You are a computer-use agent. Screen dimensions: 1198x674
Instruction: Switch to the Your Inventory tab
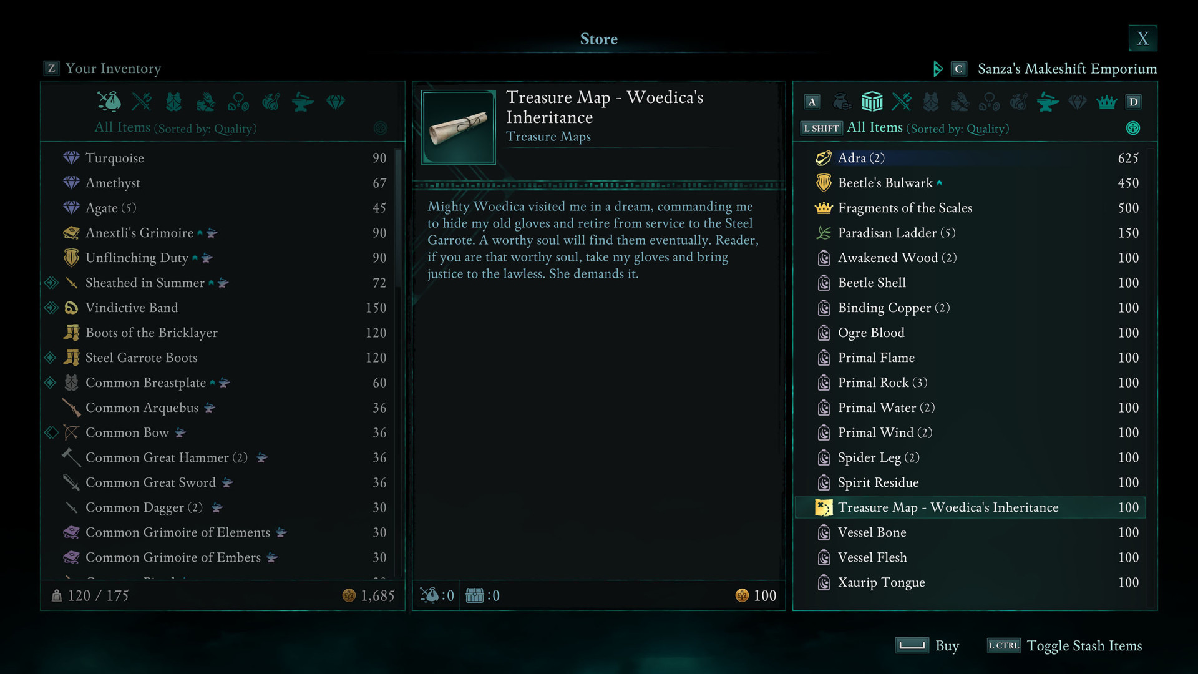click(102, 68)
